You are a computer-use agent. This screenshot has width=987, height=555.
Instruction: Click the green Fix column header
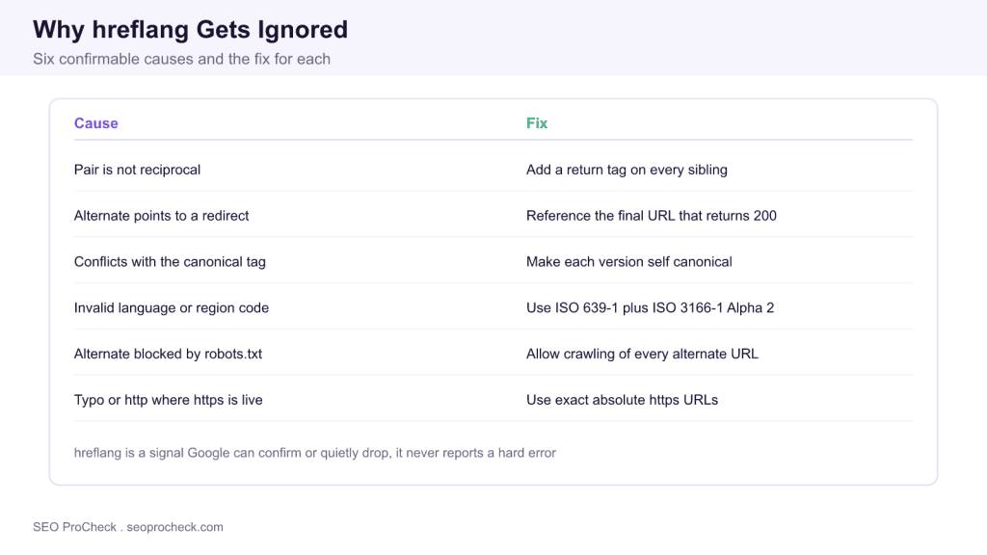pyautogui.click(x=537, y=123)
